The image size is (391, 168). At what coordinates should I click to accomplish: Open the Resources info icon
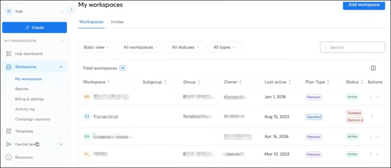pos(8,157)
